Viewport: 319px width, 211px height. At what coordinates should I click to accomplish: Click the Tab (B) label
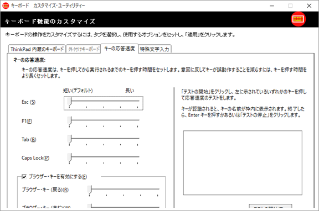tap(29, 140)
